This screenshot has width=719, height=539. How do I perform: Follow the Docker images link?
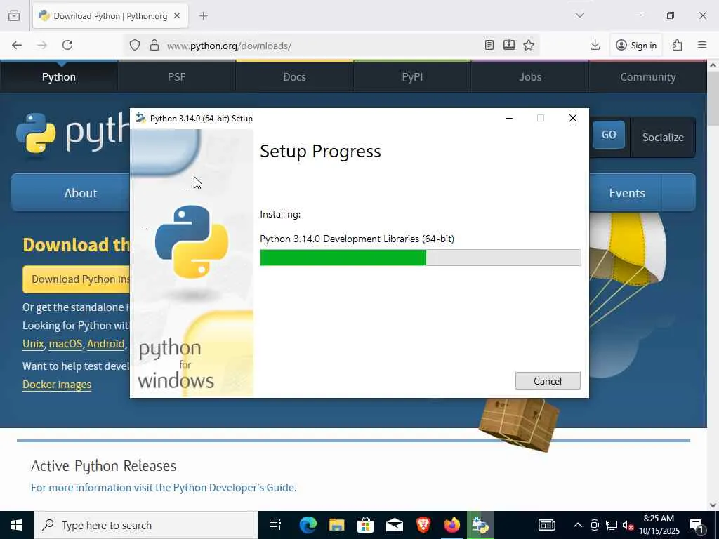[x=57, y=385]
